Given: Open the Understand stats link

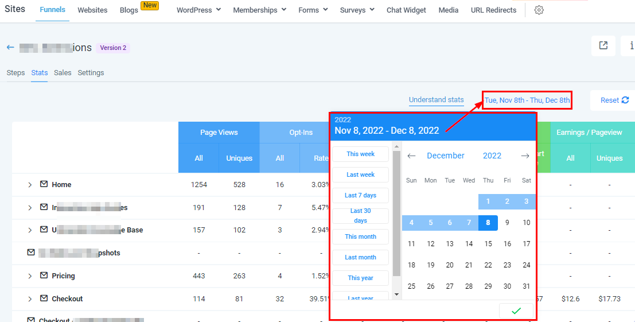Looking at the screenshot, I should (x=436, y=100).
